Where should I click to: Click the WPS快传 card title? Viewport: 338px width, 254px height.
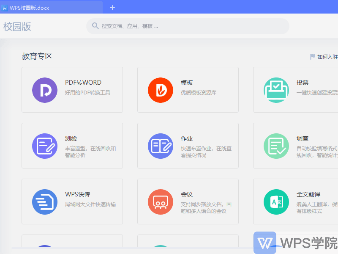click(78, 194)
